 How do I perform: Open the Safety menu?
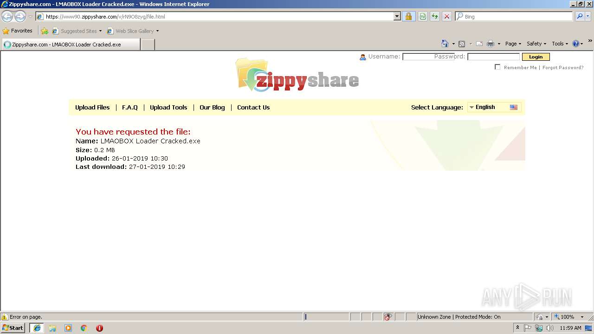coord(536,44)
